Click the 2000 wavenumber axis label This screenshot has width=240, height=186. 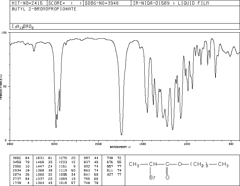(98, 144)
